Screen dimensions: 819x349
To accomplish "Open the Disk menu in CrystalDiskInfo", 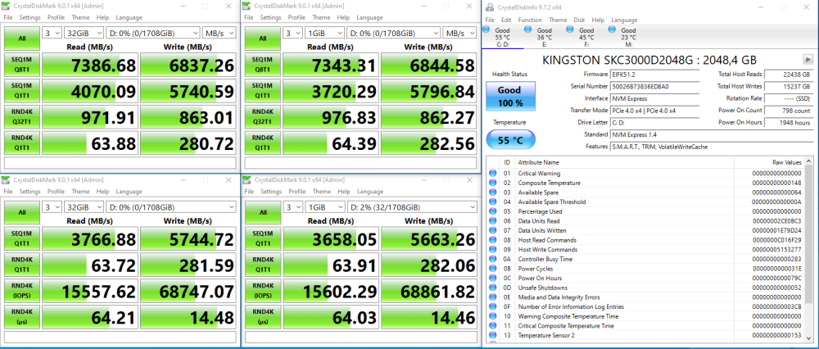I will [579, 20].
